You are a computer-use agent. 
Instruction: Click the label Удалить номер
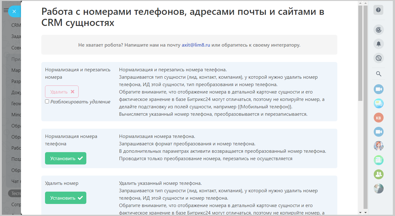[62, 183]
